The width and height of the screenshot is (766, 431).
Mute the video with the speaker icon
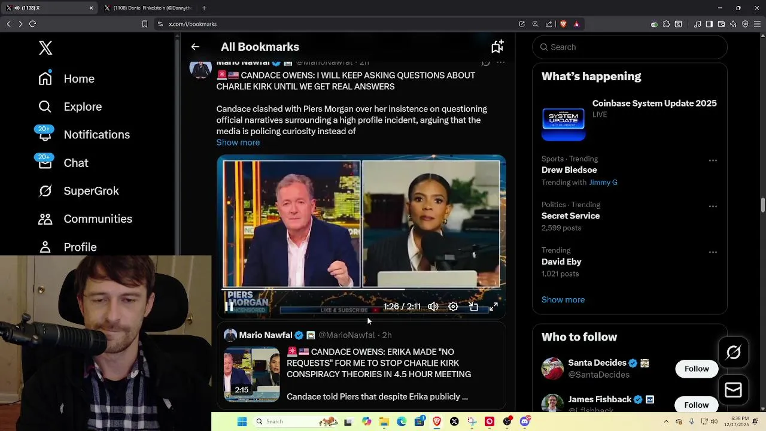pyautogui.click(x=433, y=306)
